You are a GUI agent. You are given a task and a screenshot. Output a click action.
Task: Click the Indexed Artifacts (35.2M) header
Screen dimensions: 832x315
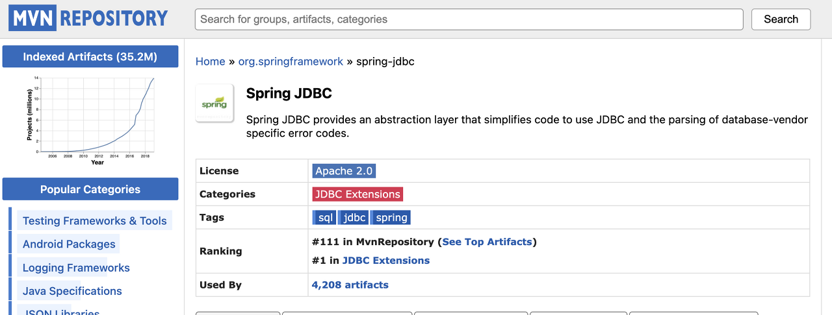[90, 56]
